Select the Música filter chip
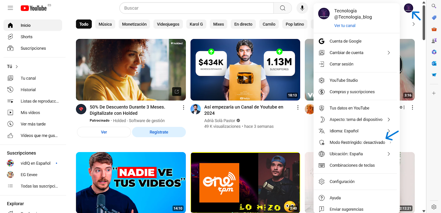 [x=105, y=24]
